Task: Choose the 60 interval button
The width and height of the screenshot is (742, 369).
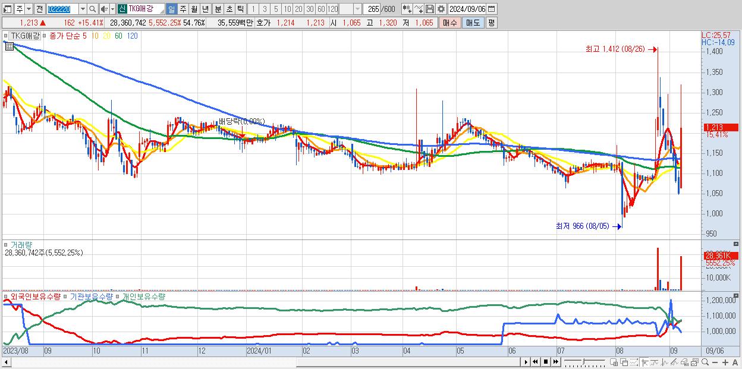Action: [321, 9]
